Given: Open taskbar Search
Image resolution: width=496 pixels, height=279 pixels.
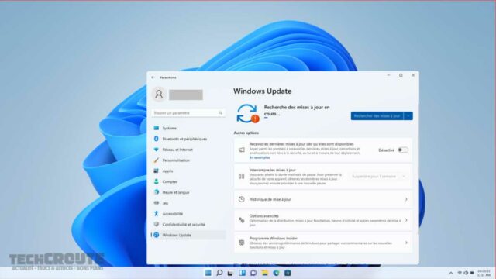Looking at the screenshot, I should (x=219, y=273).
